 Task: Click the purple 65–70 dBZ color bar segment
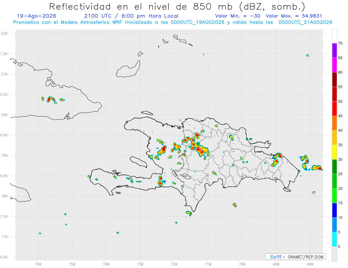tap(334, 51)
